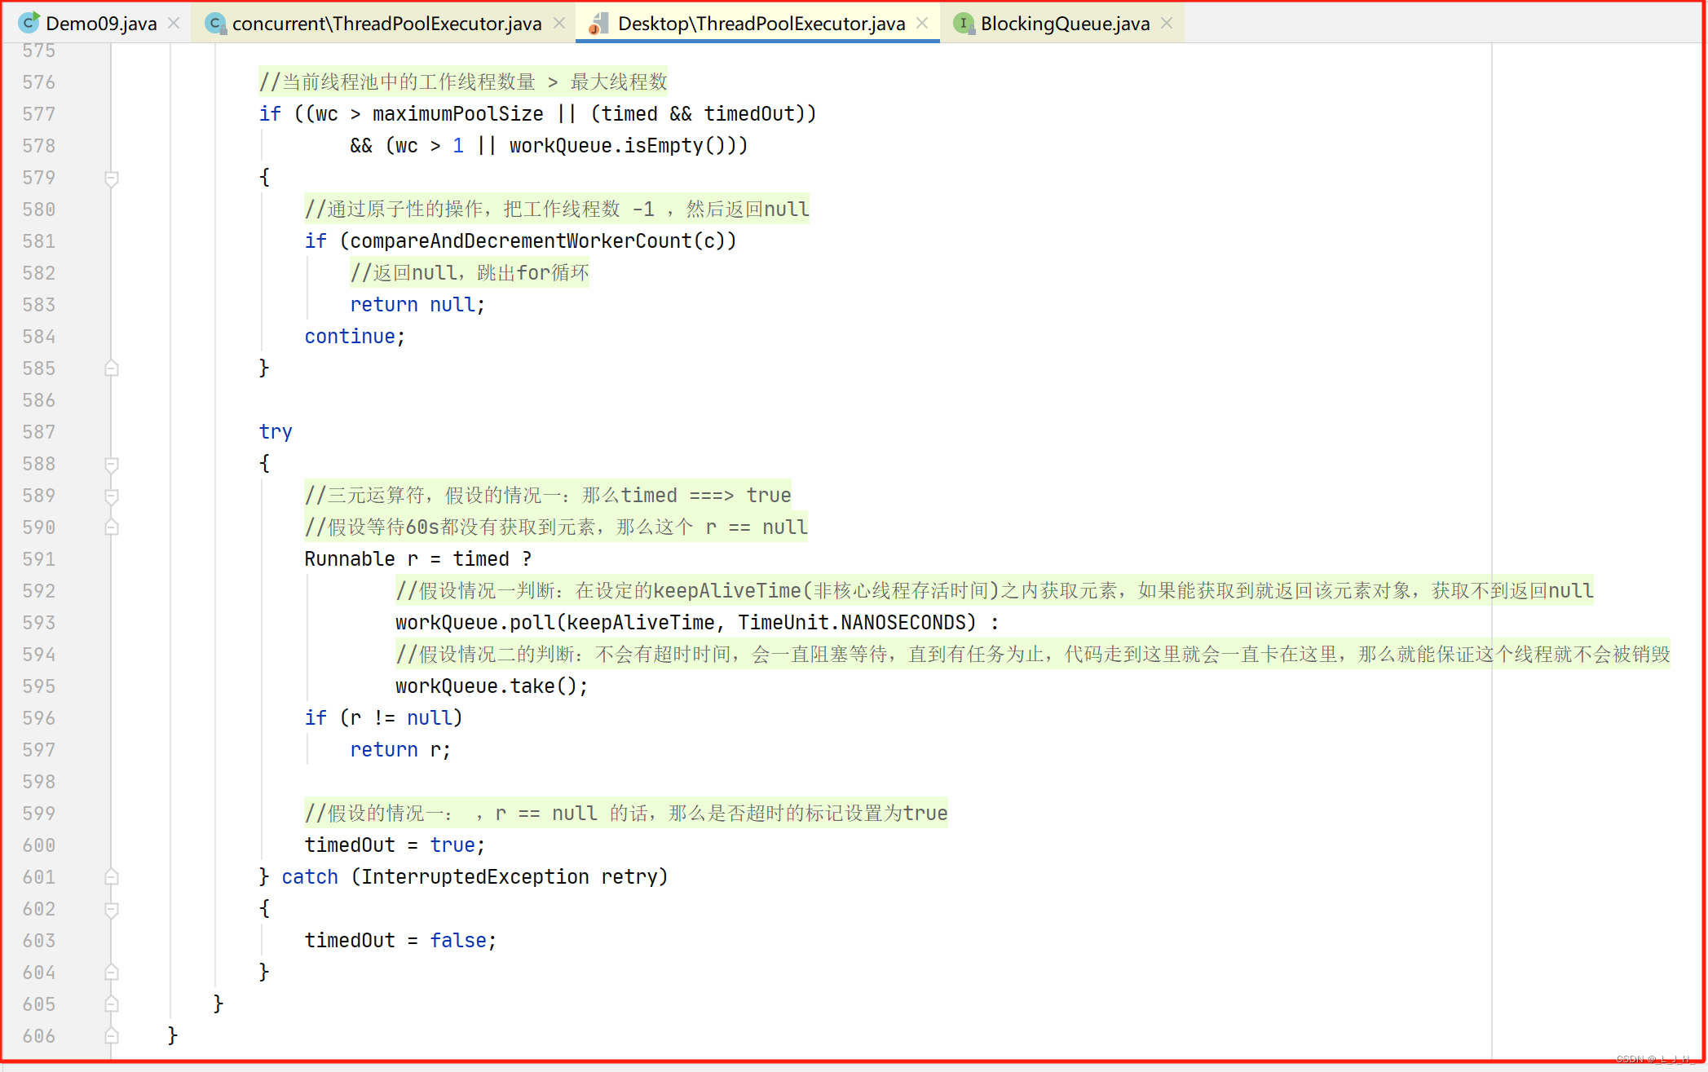Click 'workQueue.take();' statement
This screenshot has width=1708, height=1072.
[x=492, y=686]
